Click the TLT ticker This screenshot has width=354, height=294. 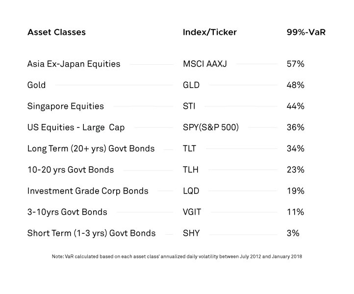tap(190, 148)
